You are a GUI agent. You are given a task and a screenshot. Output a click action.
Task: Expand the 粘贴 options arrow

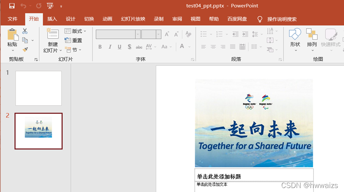[x=13, y=50]
